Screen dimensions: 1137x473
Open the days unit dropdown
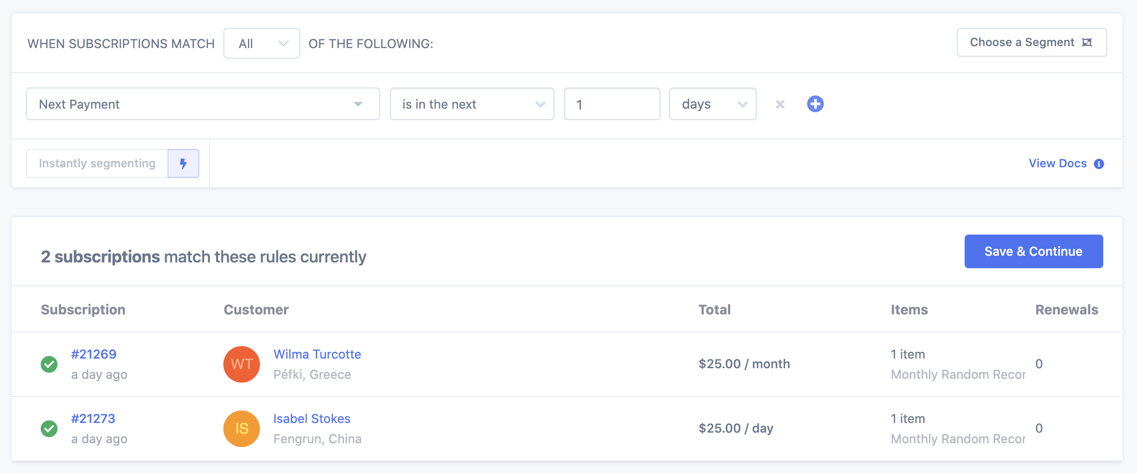coord(712,104)
